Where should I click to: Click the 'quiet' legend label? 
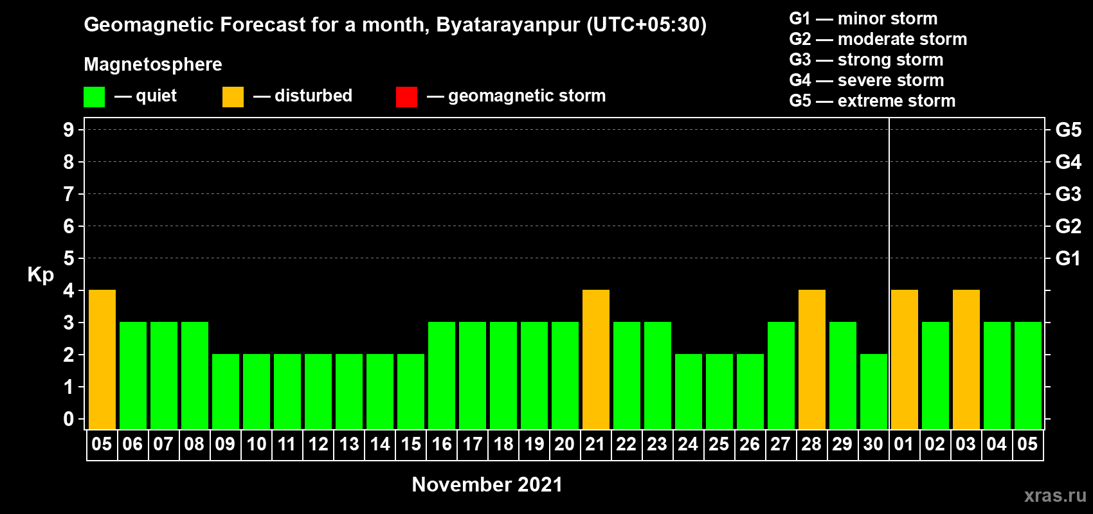tap(156, 96)
